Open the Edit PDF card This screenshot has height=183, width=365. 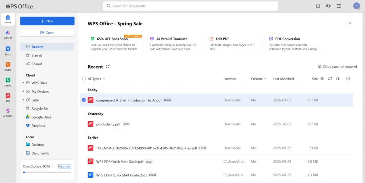click(234, 44)
